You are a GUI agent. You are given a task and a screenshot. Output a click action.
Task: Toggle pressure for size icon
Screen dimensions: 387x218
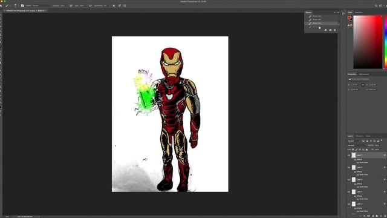tap(120, 5)
